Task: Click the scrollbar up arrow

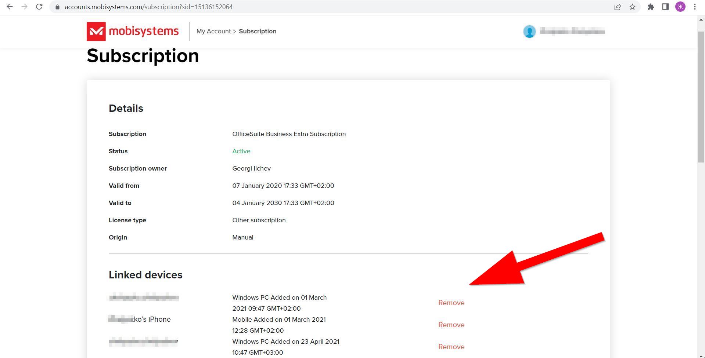Action: 701,19
